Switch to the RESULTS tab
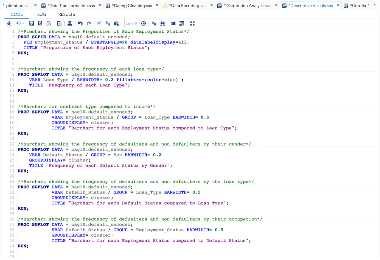 click(67, 14)
